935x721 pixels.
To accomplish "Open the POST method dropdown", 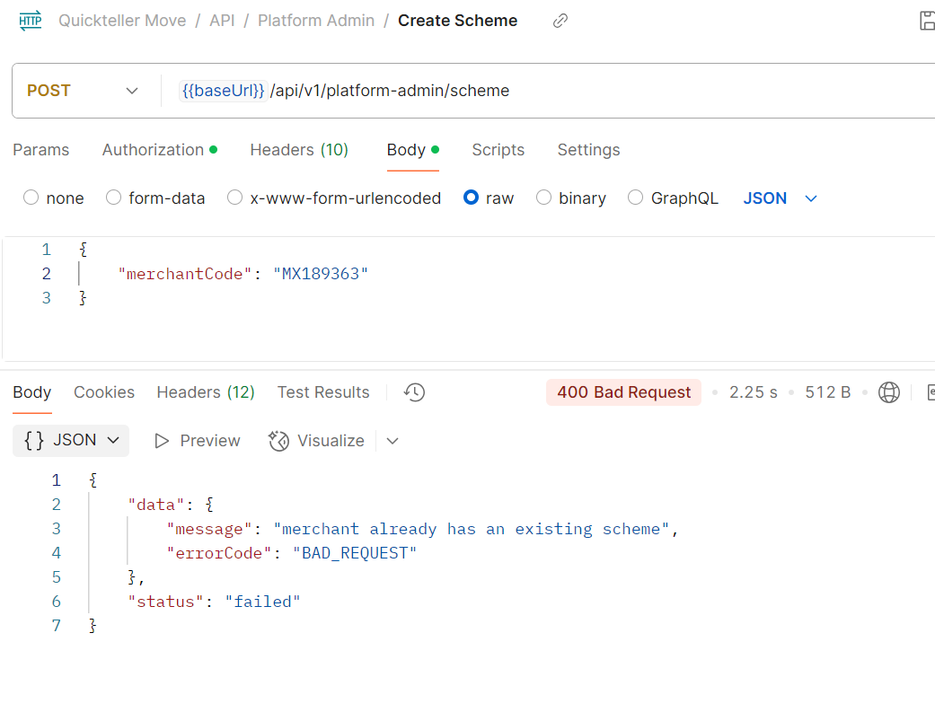I will point(84,91).
